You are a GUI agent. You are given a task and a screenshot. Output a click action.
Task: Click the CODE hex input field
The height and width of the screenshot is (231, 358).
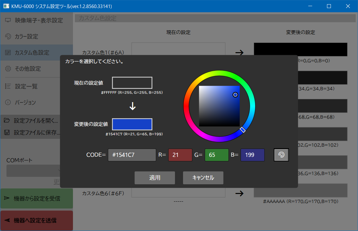coord(132,155)
